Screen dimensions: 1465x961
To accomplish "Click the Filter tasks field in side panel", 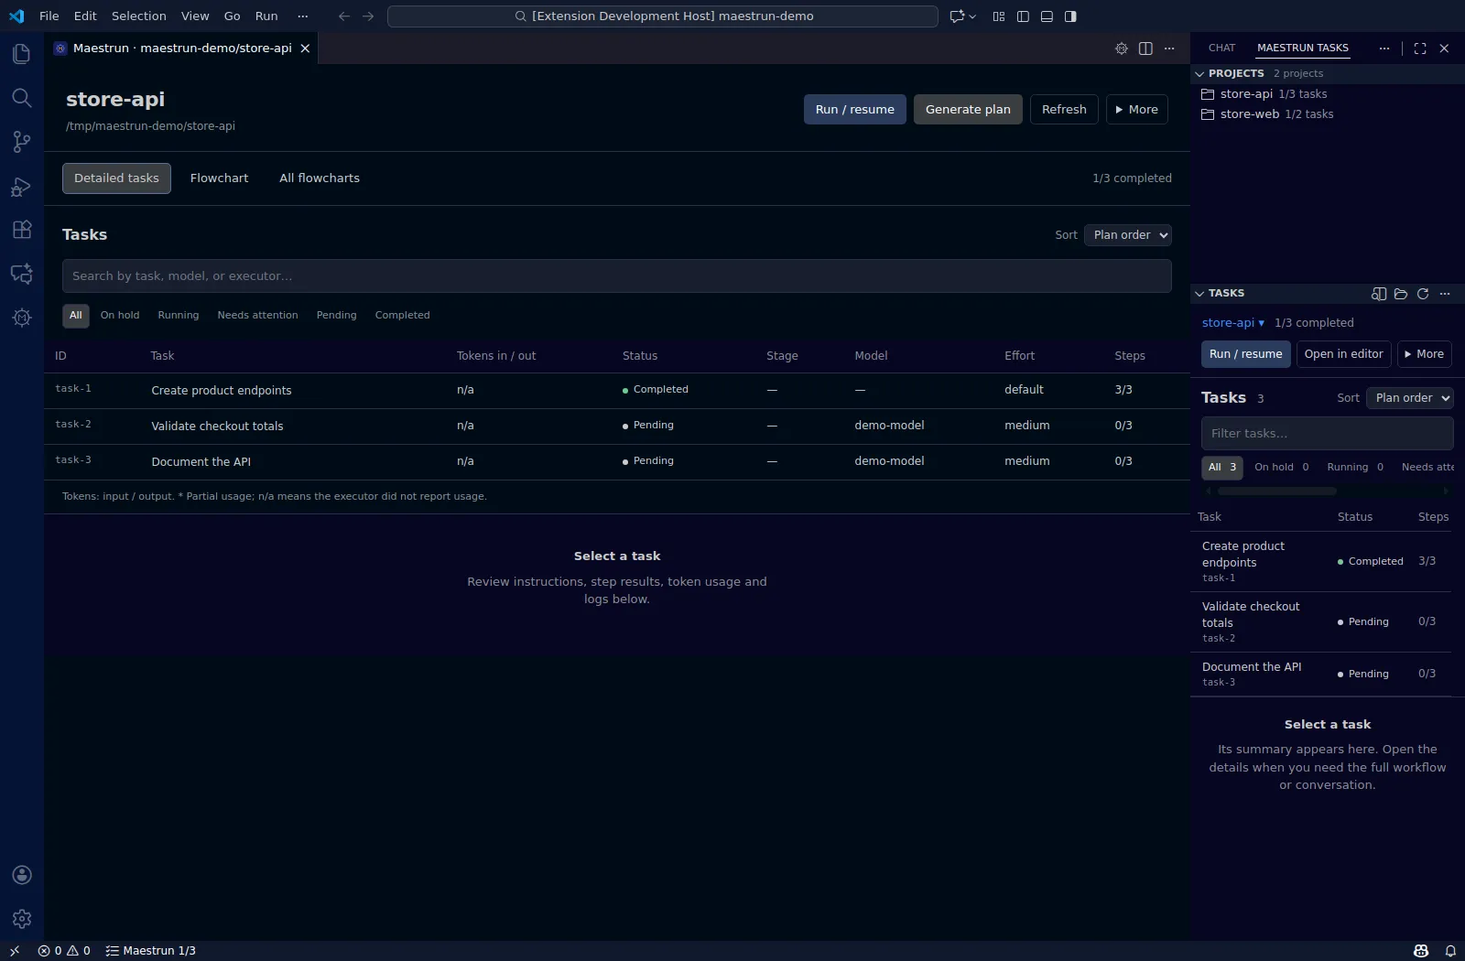I will 1327,434.
